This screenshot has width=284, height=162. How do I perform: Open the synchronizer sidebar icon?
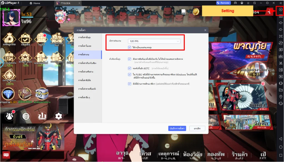point(281,77)
